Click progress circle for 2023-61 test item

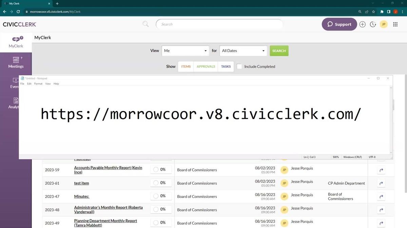[x=156, y=183]
